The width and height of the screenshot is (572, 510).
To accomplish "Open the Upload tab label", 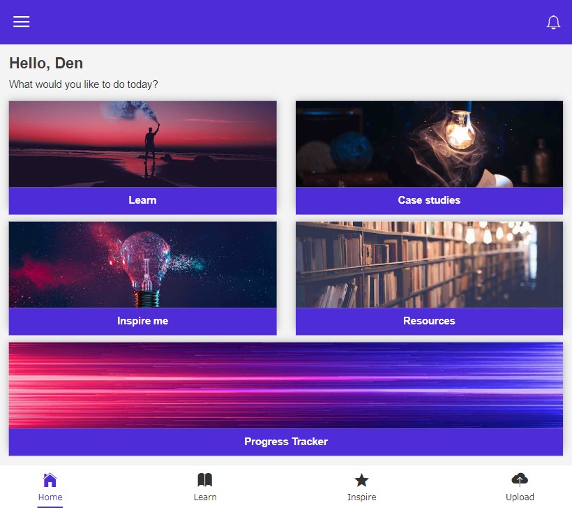I will point(520,497).
